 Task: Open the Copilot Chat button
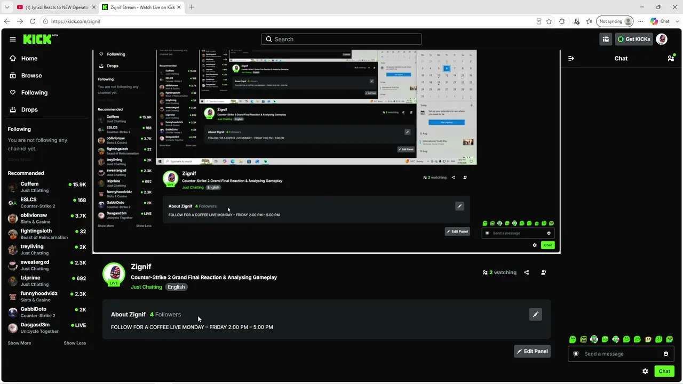pos(660,21)
